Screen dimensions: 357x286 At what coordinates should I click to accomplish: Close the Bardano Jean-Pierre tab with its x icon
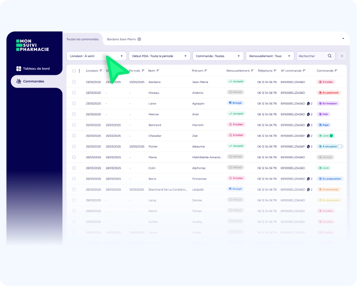point(139,39)
